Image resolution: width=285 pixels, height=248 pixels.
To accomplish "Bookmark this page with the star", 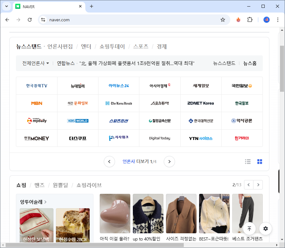I will [x=222, y=20].
